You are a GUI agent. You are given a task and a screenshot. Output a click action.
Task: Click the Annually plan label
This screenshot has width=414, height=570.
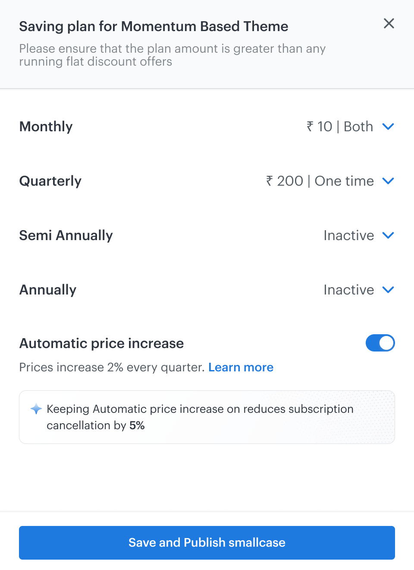pos(48,290)
